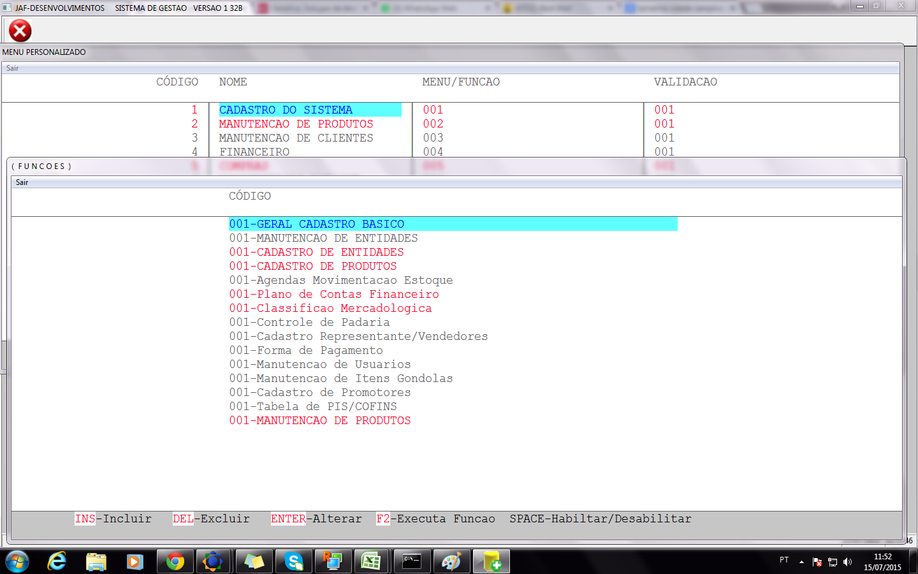Image resolution: width=918 pixels, height=574 pixels.
Task: Select 001-Plano de Contas Financeiro row
Action: click(334, 295)
